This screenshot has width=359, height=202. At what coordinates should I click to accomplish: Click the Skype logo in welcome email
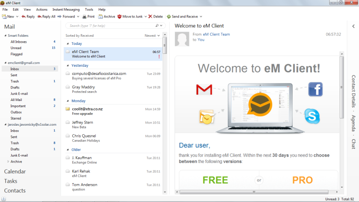click(x=312, y=116)
